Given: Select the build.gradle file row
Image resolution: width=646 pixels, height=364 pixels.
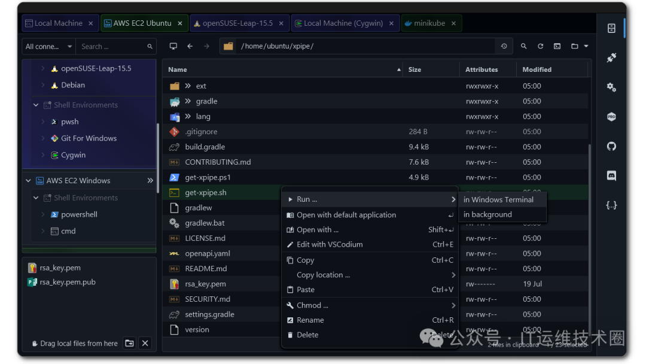Looking at the screenshot, I should click(375, 147).
